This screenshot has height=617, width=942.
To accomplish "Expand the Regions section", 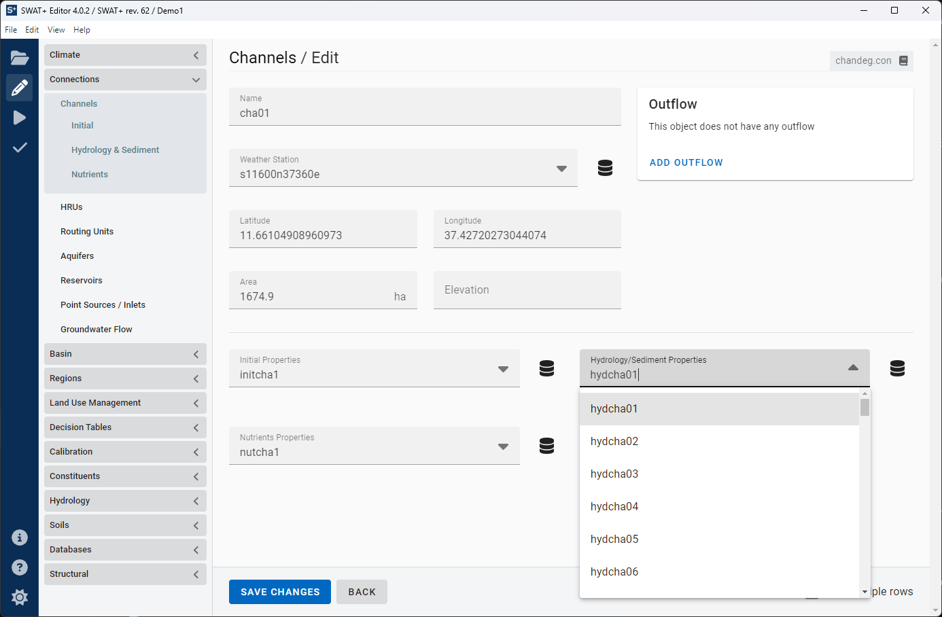I will (125, 378).
